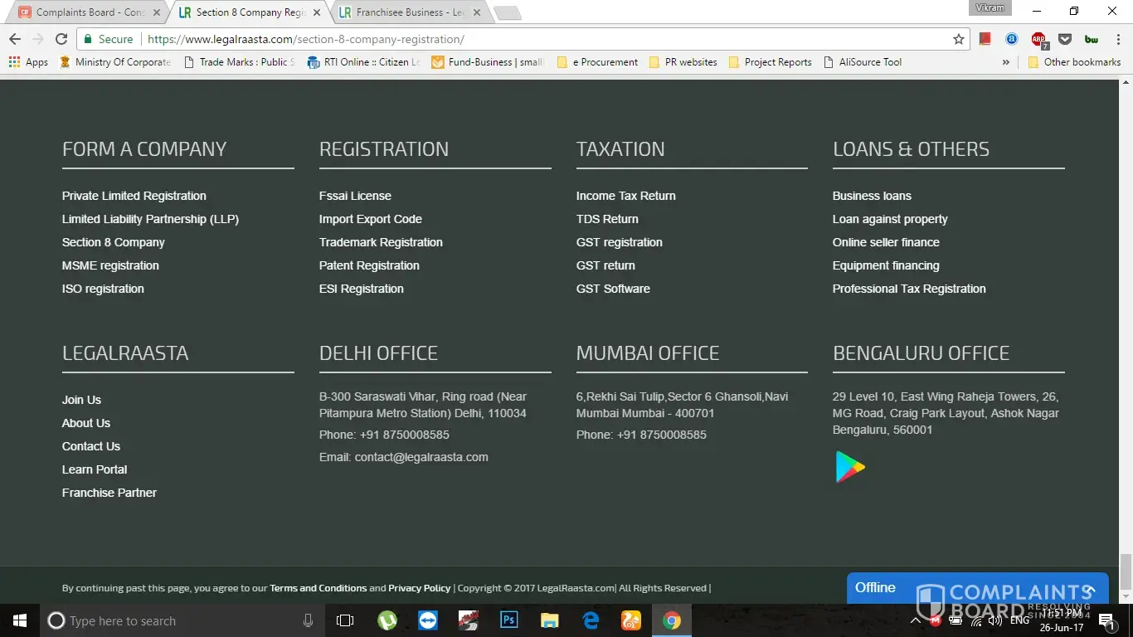Open the Privacy Policy link
The width and height of the screenshot is (1133, 637).
(420, 588)
